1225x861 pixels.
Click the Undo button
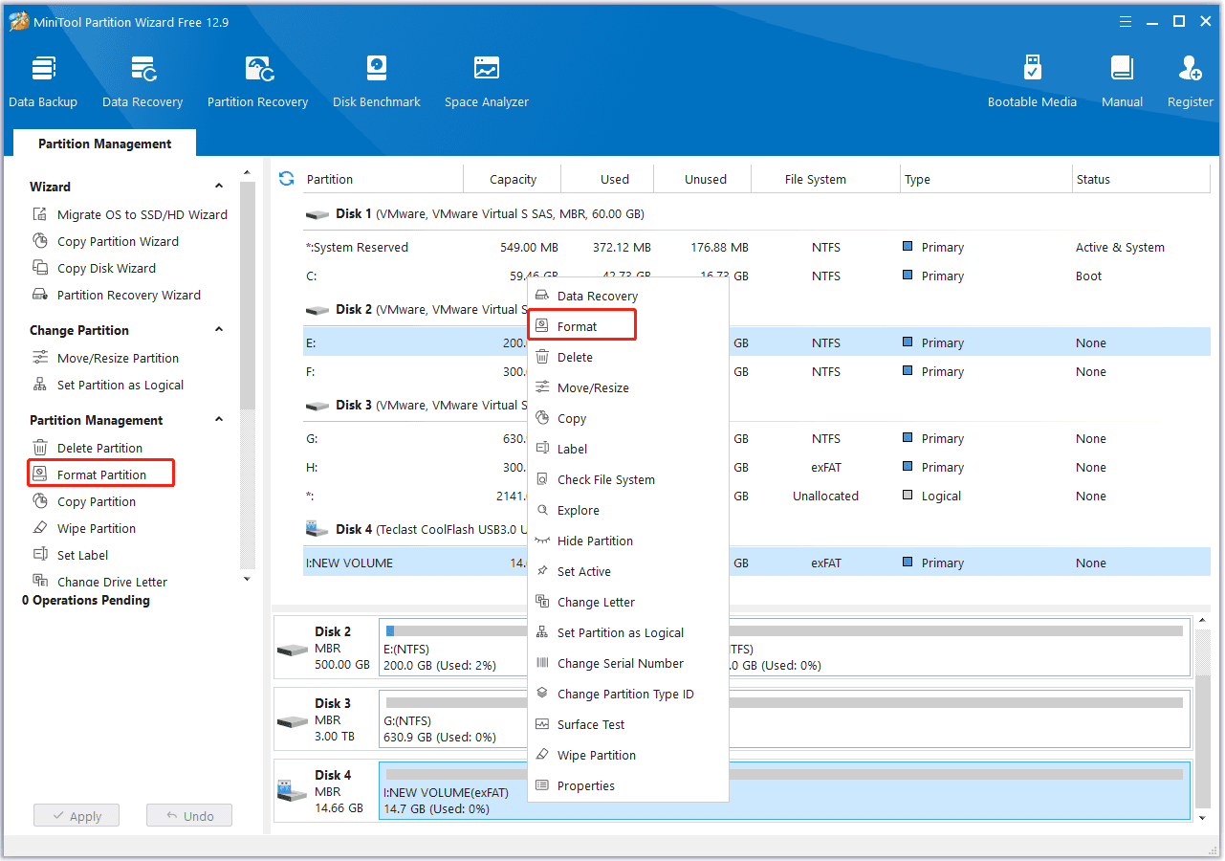(189, 816)
